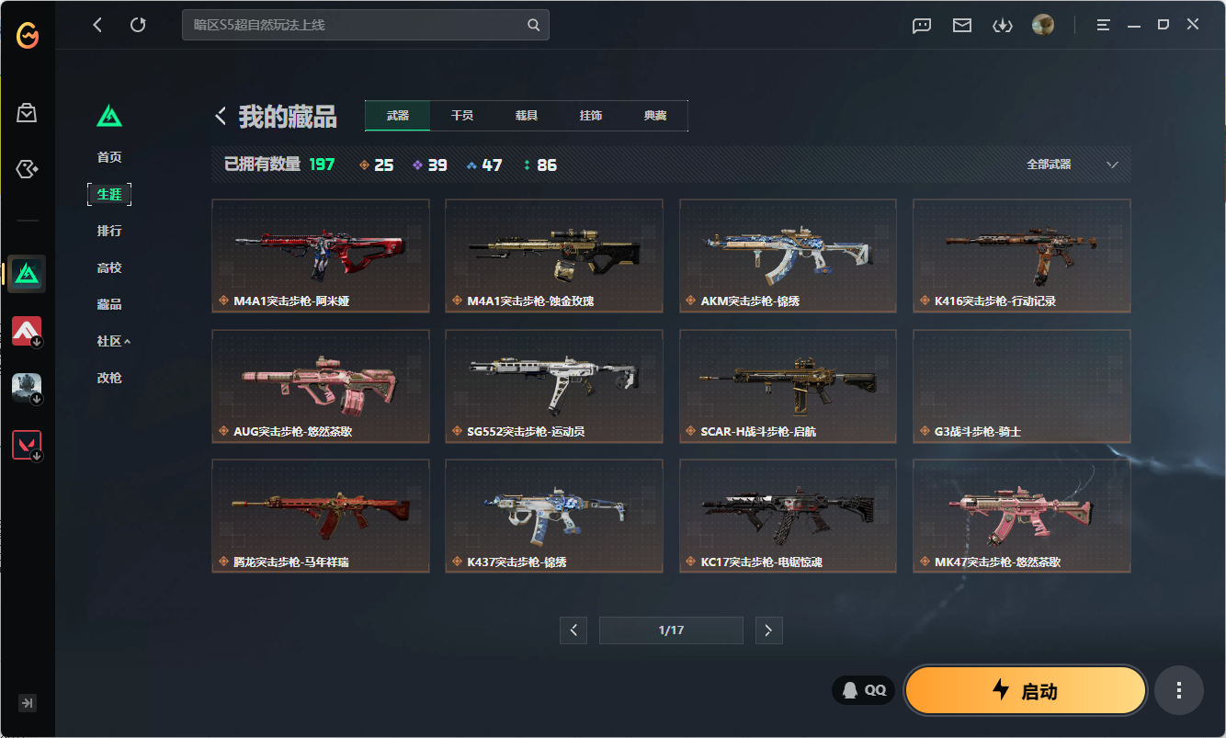Open the chat message icon
Viewport: 1226px width, 738px height.
(922, 25)
